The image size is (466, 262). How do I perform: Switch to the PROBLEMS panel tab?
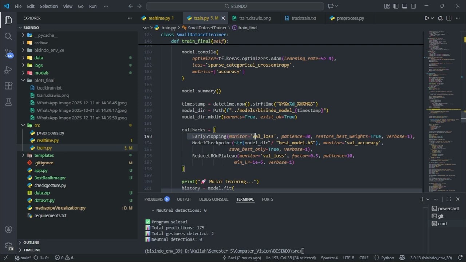[x=157, y=199]
